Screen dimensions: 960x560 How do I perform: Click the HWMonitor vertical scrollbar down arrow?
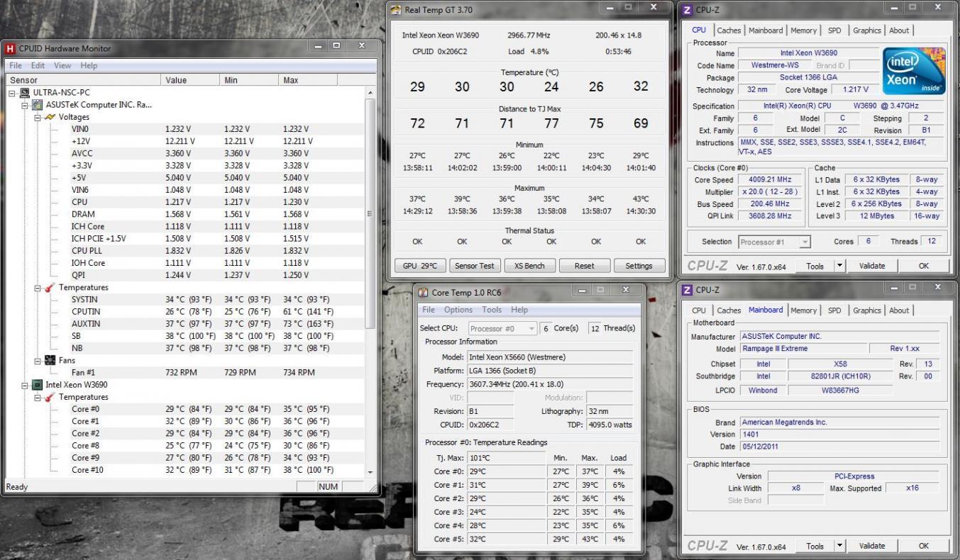click(370, 472)
